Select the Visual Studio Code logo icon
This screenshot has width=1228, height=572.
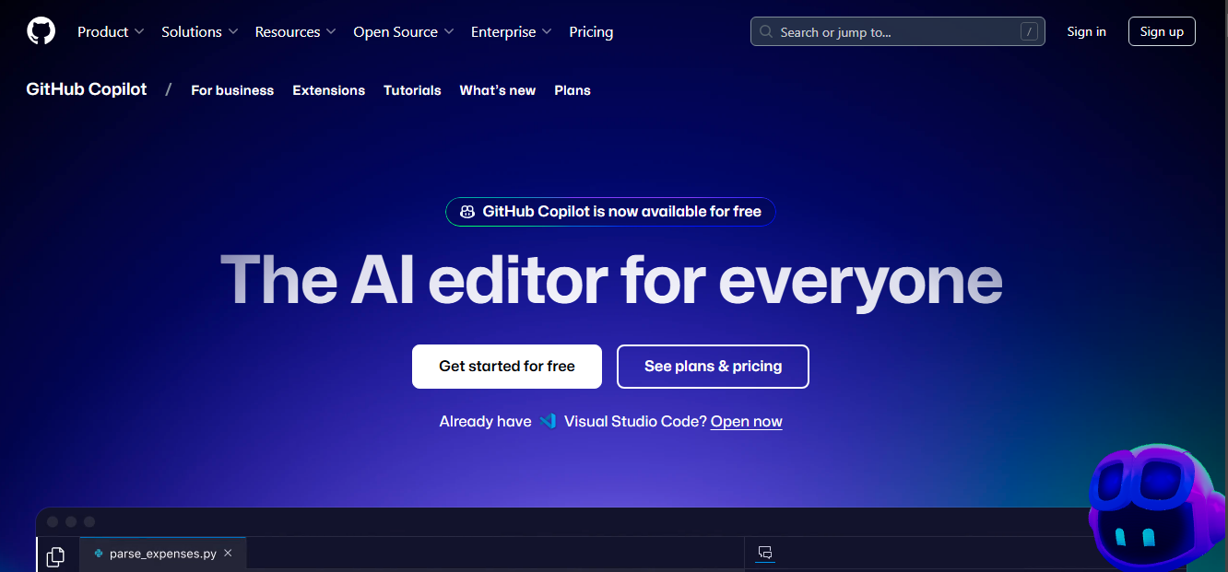(548, 421)
